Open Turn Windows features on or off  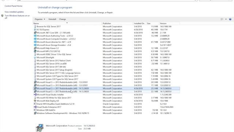pos(17,17)
